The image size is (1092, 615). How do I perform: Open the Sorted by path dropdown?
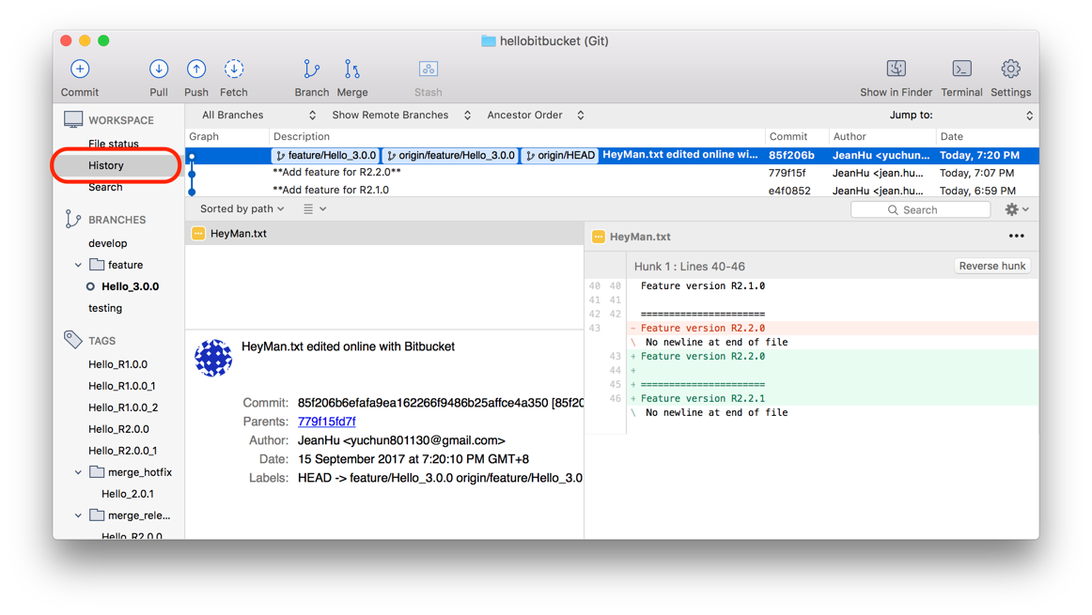(242, 208)
